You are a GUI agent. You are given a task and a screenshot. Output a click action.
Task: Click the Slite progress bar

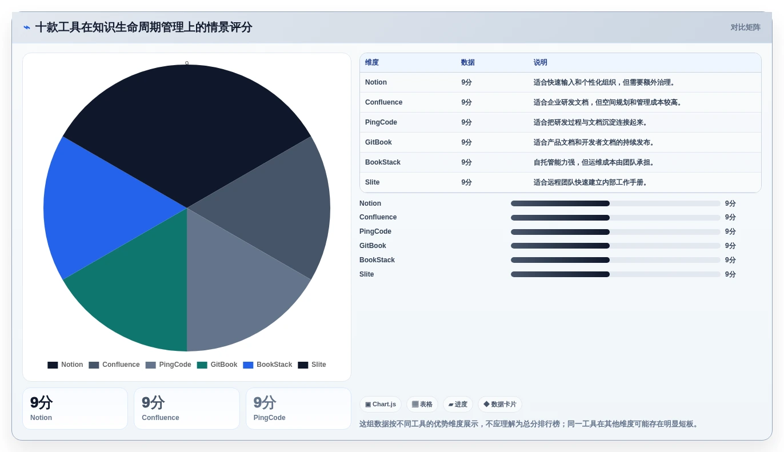(x=615, y=274)
